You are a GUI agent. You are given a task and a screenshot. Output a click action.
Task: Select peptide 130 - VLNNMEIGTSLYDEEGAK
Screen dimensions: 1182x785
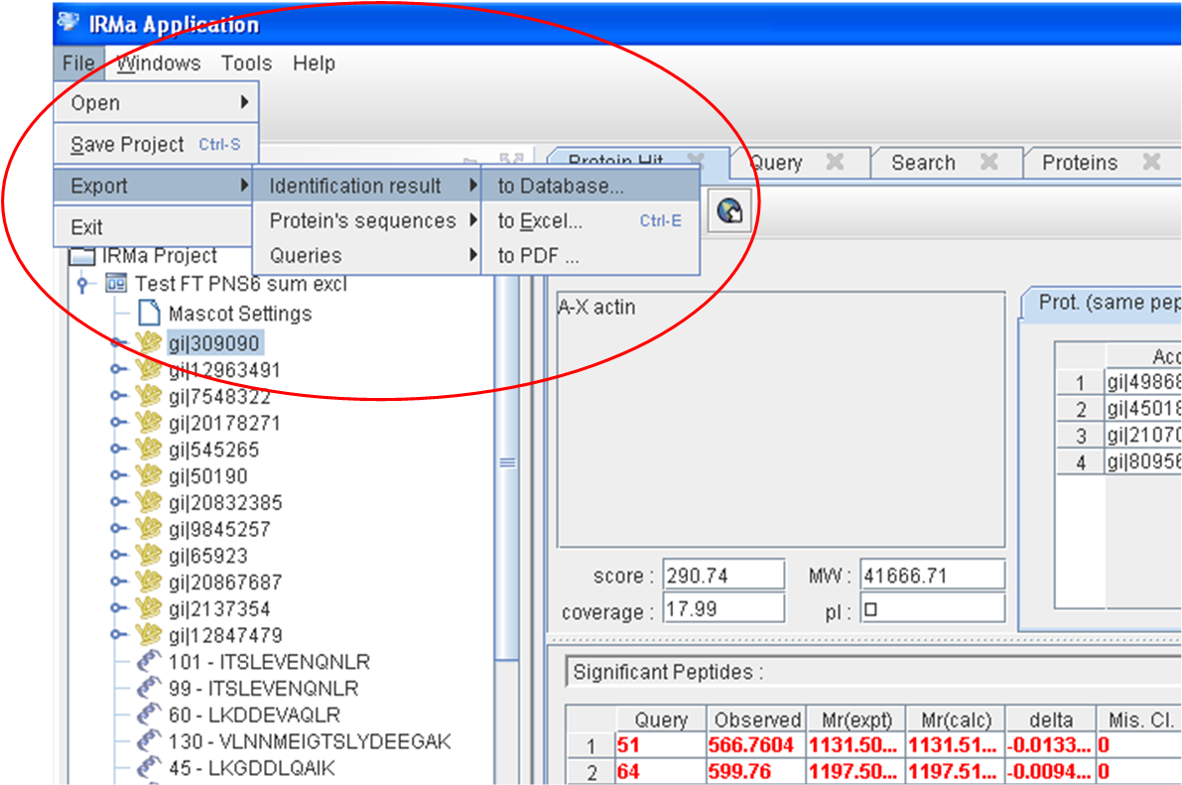coord(310,741)
